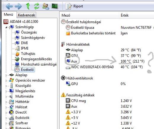Click the gauge icon beside Érzékelő tulajdonságai

click(63, 22)
